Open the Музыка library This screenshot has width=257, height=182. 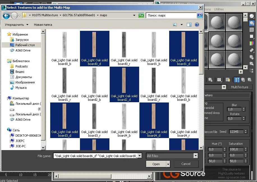click(21, 88)
